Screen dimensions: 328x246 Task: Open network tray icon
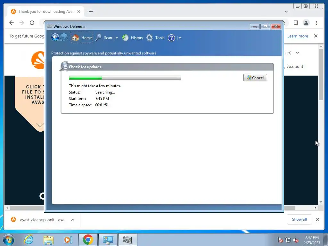pyautogui.click(x=288, y=240)
